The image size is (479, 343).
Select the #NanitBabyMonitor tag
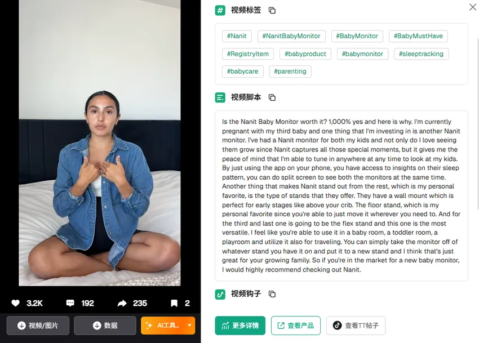[x=291, y=36]
